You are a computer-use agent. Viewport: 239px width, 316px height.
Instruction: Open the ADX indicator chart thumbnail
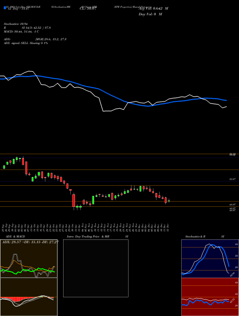pyautogui.click(x=29, y=259)
